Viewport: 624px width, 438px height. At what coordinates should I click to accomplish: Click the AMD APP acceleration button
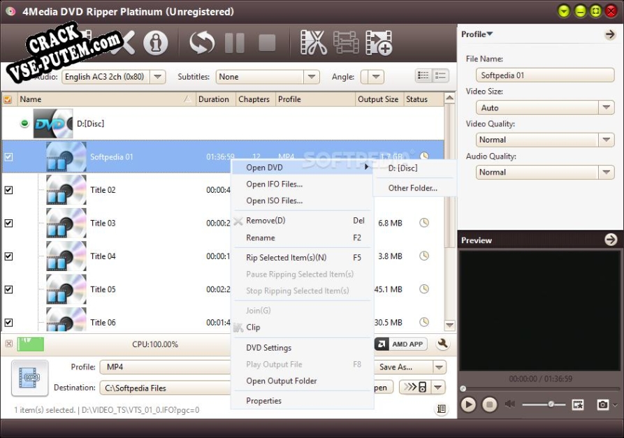tap(401, 344)
